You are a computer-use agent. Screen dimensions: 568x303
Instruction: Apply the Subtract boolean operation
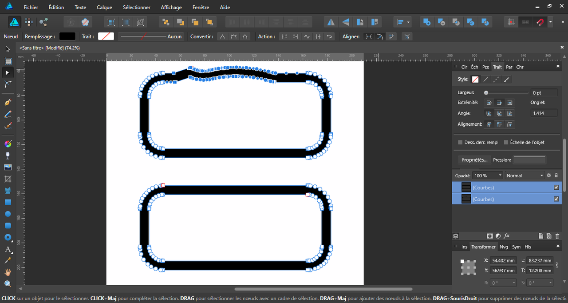(x=442, y=22)
